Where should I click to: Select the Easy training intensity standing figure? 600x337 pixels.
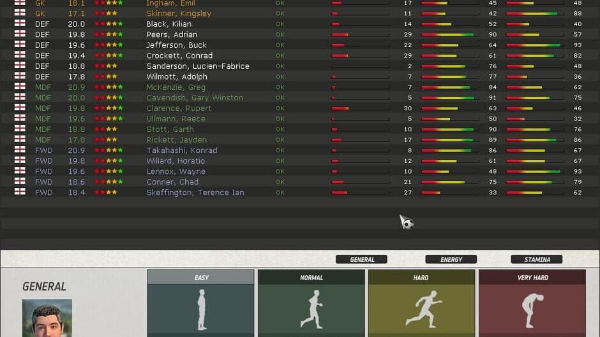click(200, 309)
